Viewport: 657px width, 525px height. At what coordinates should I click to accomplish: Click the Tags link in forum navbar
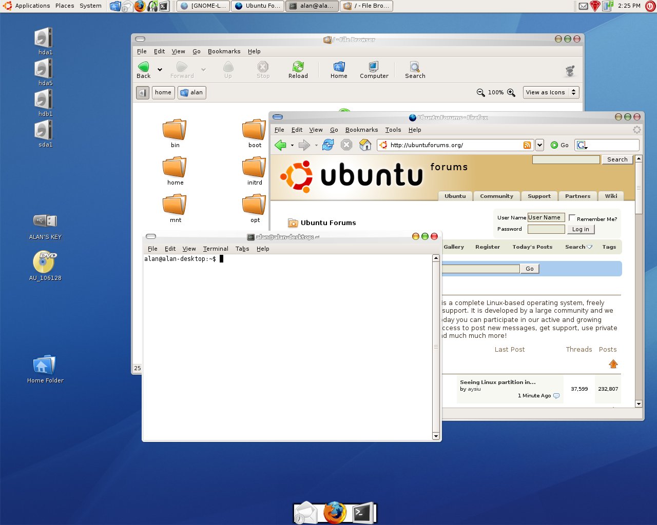[609, 247]
